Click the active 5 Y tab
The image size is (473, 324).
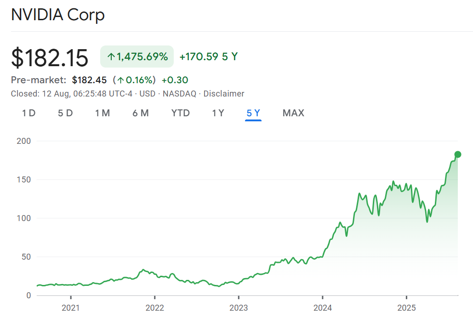(253, 113)
